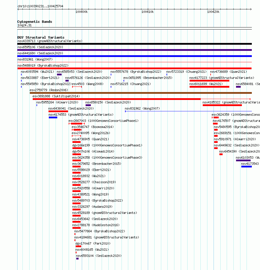The image size is (260, 270).
Task: Click the nsv6103053 variant label
Action: [x=248, y=158]
